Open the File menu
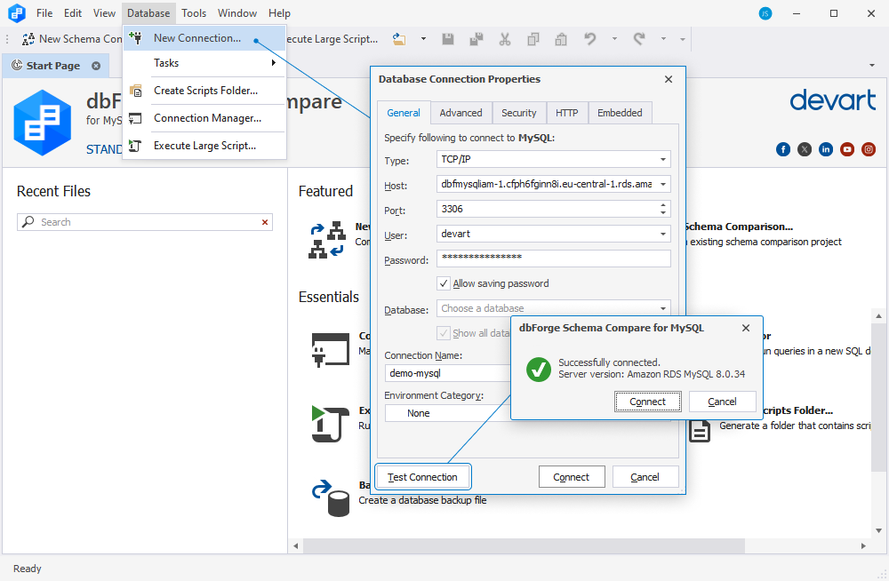 tap(44, 13)
